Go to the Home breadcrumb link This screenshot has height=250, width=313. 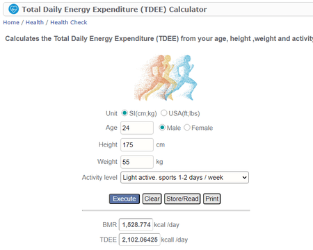click(11, 22)
